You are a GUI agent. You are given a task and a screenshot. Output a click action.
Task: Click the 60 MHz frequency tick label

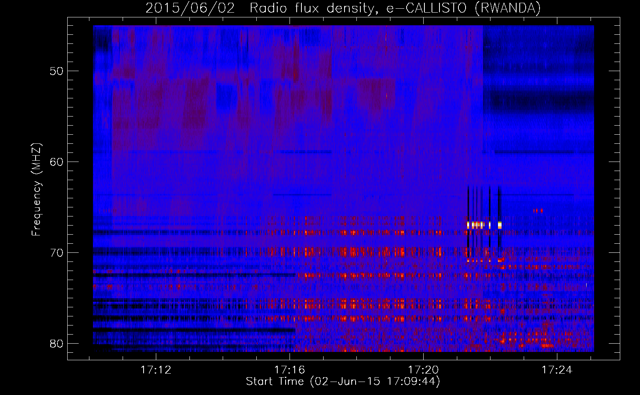pos(57,162)
